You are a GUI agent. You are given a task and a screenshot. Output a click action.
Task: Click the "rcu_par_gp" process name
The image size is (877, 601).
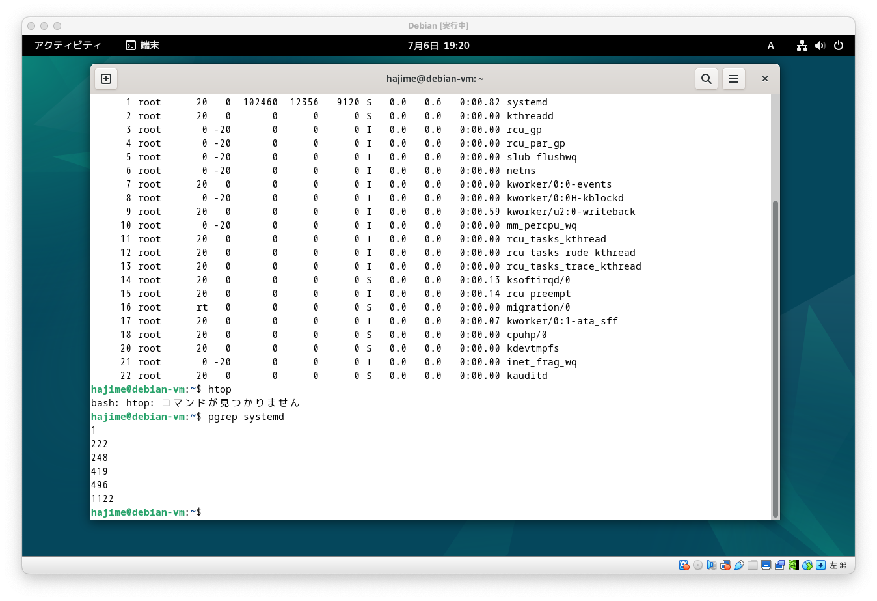click(536, 143)
